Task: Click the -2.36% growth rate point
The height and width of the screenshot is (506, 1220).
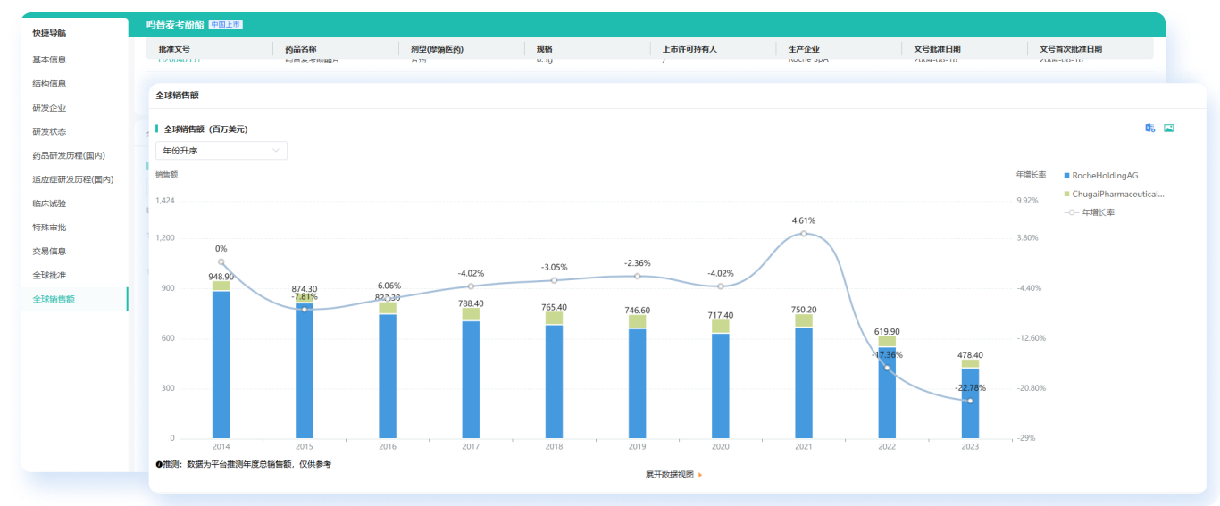Action: coord(637,277)
